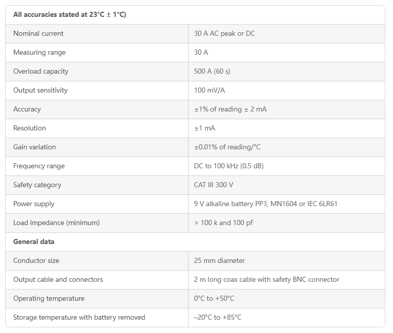Viewport: 393px width, 333px height.
Task: Click the '30 A AC peak or DC' value
Action: coord(224,34)
